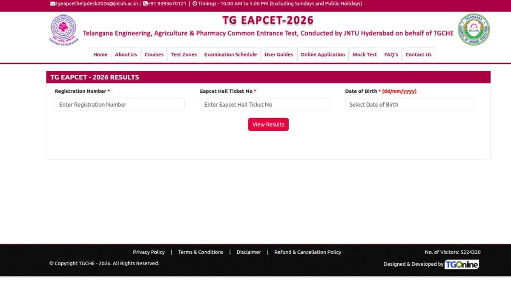Open the Test Zones page

184,54
